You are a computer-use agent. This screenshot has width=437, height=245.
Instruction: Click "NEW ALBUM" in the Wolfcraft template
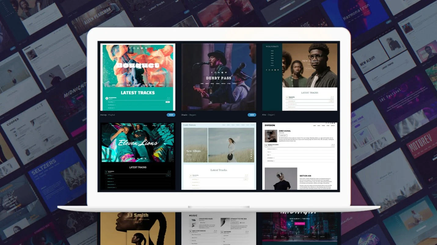click(310, 61)
